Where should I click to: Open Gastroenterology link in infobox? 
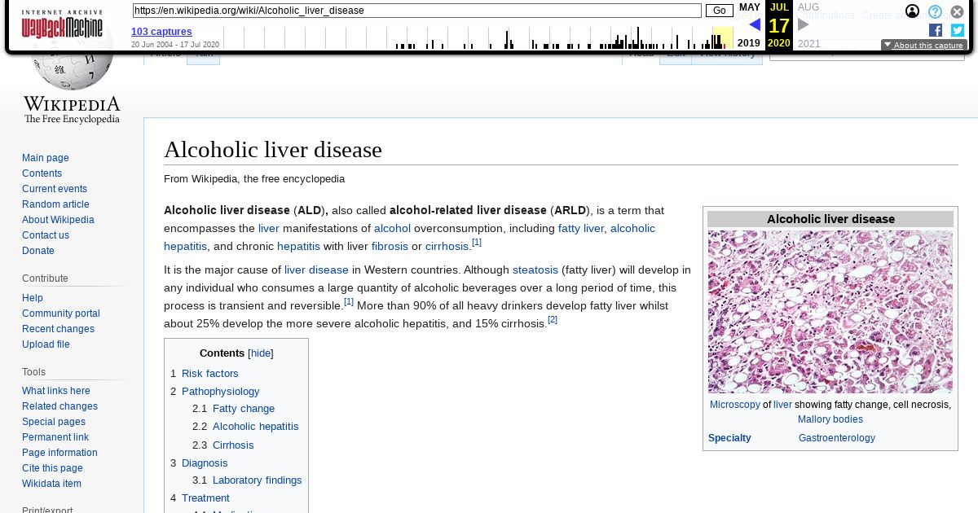pyautogui.click(x=837, y=438)
